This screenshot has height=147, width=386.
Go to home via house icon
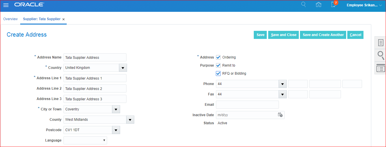318,5
